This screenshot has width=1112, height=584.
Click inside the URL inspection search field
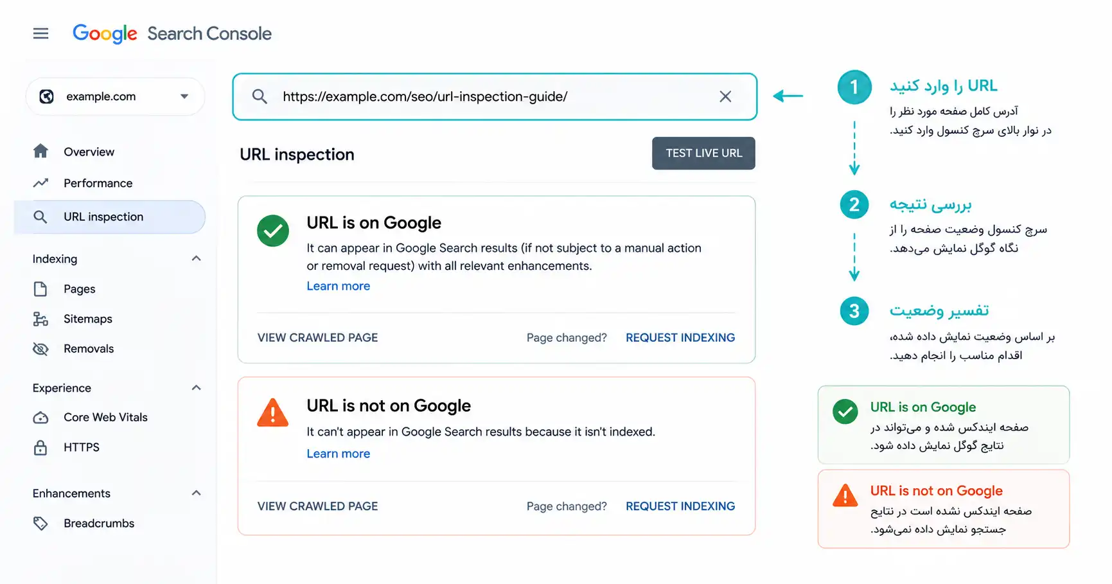tap(495, 96)
